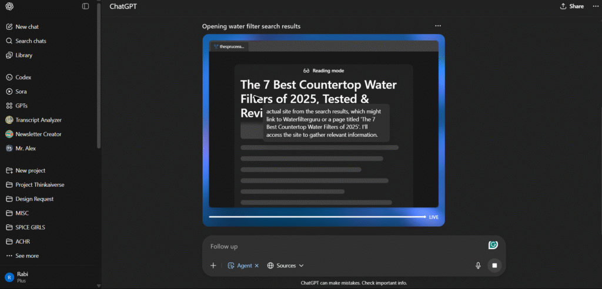Click the Sora play icon
The width and height of the screenshot is (602, 289).
[x=9, y=92]
